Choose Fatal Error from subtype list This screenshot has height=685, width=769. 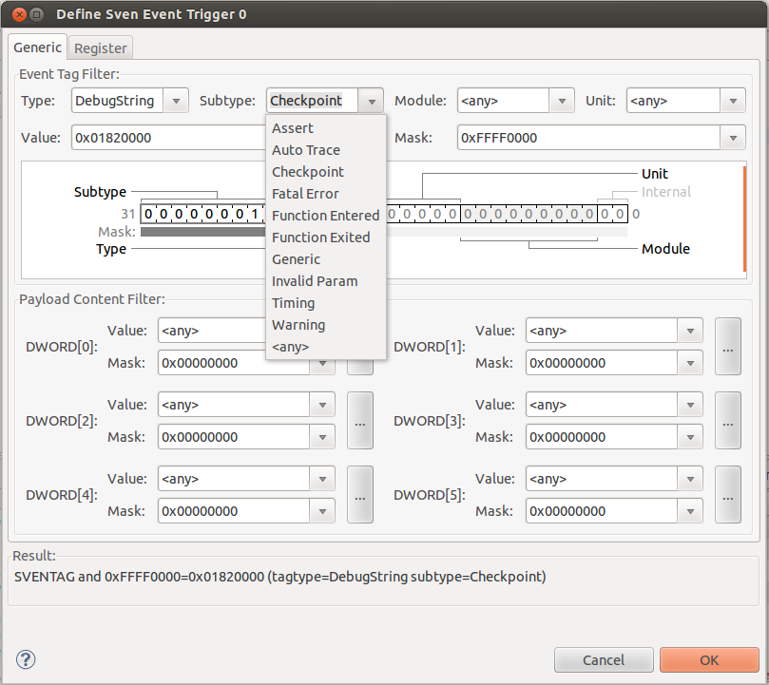[x=305, y=194]
